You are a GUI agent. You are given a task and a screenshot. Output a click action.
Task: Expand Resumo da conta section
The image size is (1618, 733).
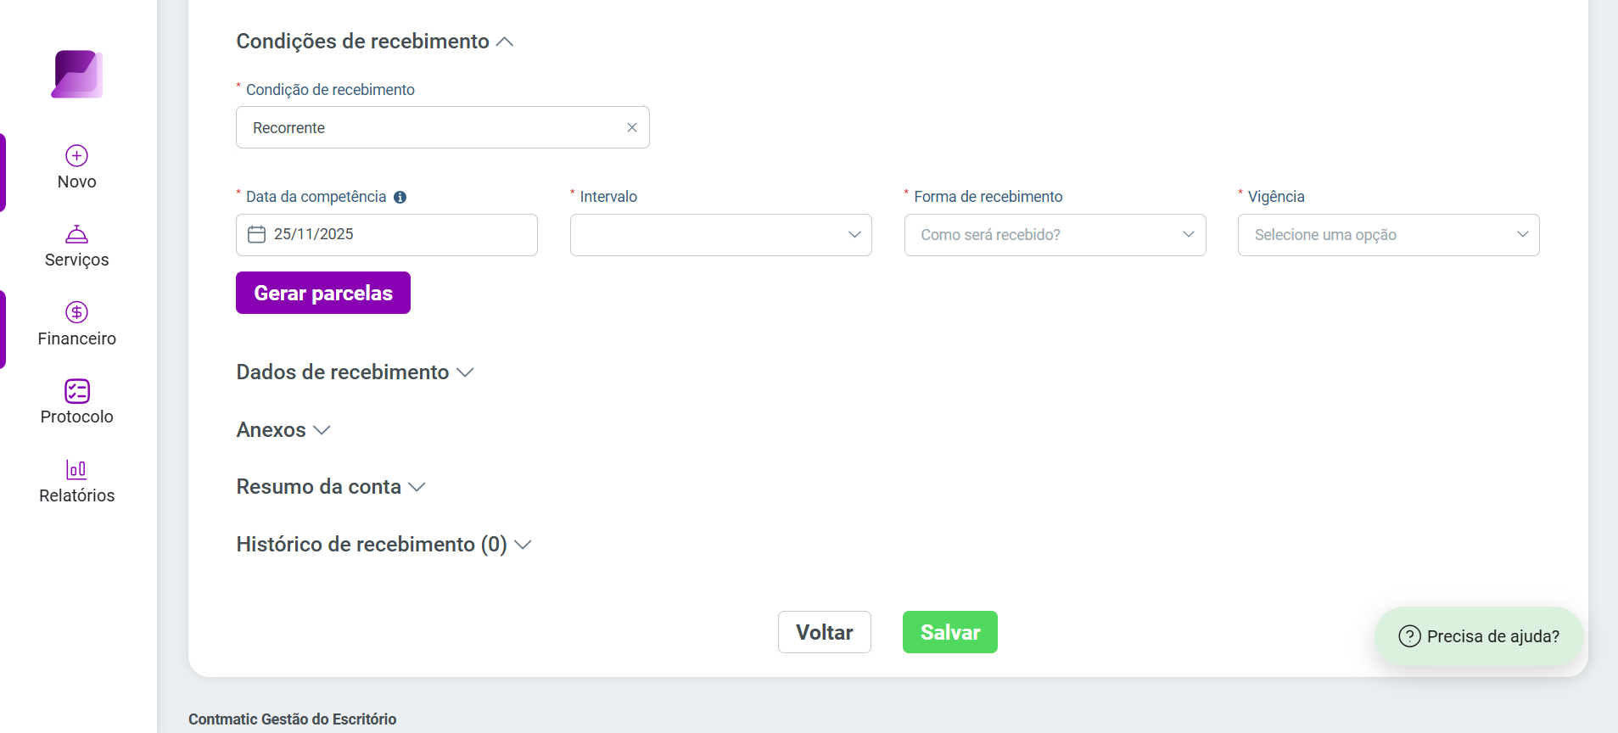click(331, 487)
